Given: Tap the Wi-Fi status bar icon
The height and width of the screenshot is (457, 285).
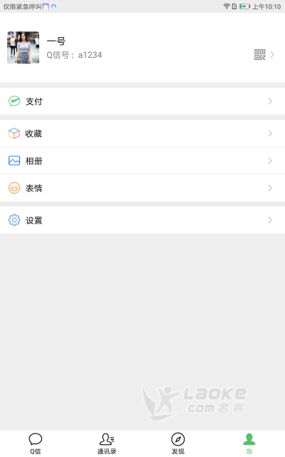Looking at the screenshot, I should 227,6.
